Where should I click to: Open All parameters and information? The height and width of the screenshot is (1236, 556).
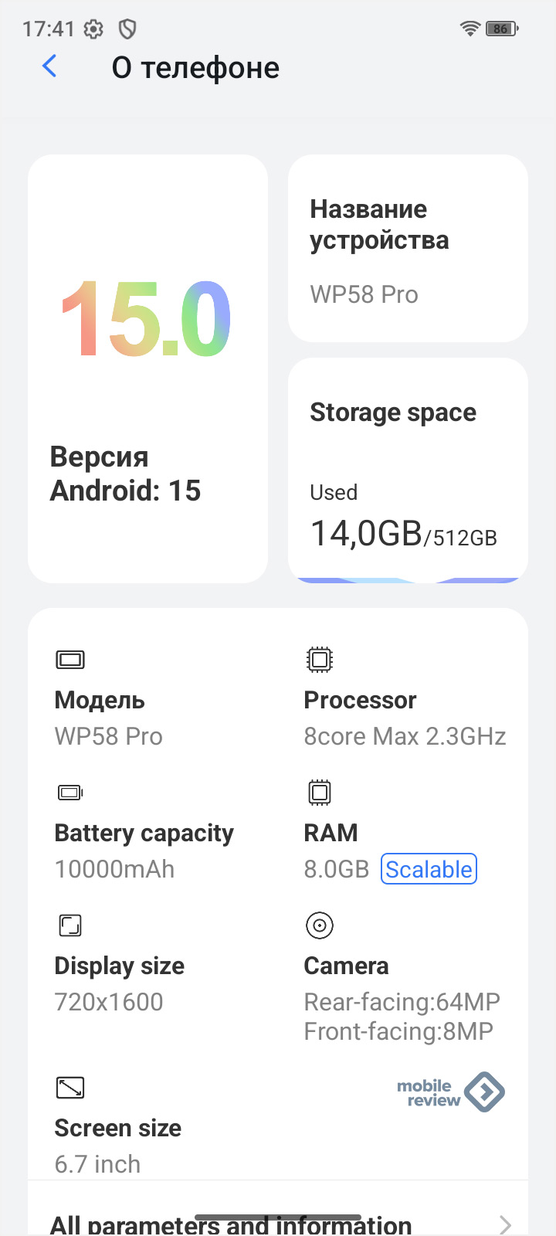point(232,1225)
